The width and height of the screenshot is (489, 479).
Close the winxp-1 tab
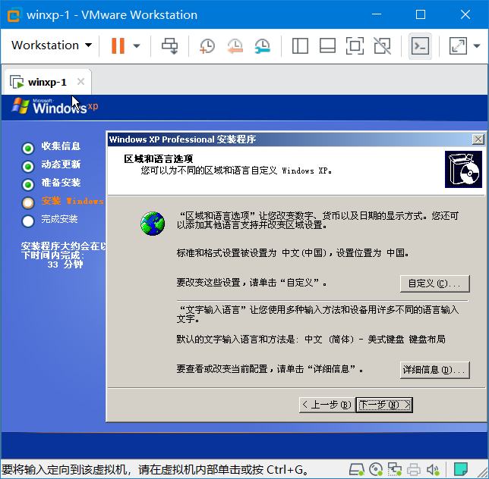point(80,82)
